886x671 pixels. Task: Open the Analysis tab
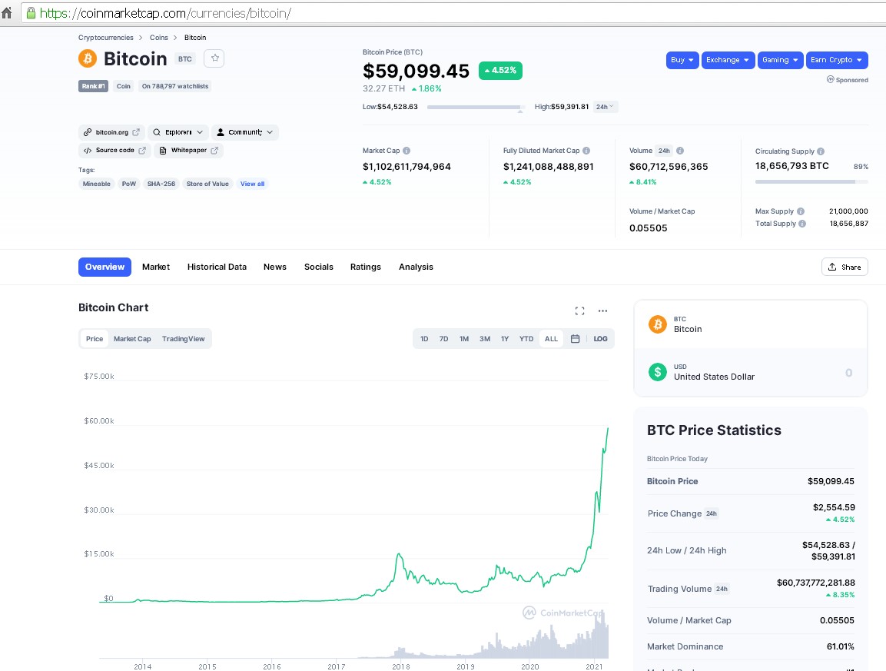pyautogui.click(x=416, y=267)
